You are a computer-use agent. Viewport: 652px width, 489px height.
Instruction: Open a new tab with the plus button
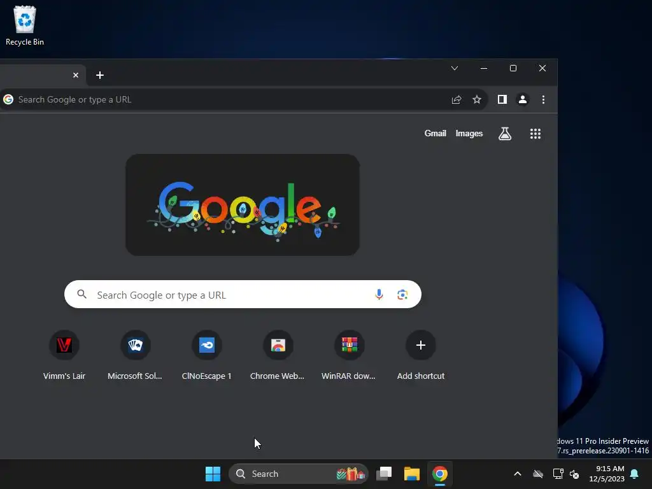[x=100, y=75]
